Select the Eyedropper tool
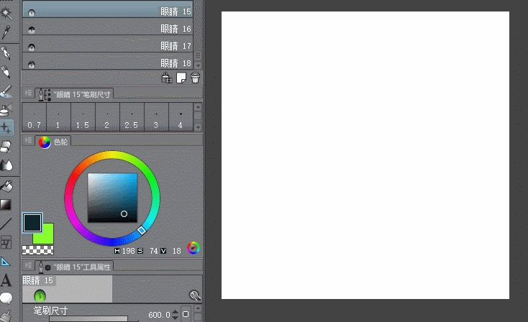This screenshot has width=528, height=322. (6, 32)
